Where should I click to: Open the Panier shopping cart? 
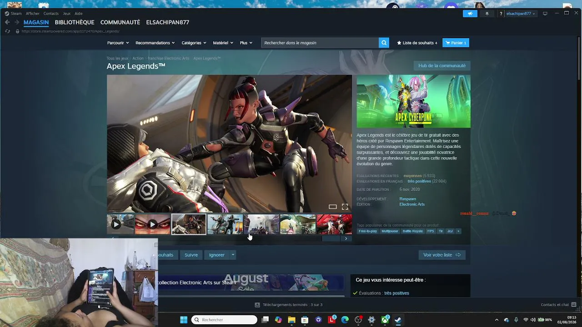(456, 43)
